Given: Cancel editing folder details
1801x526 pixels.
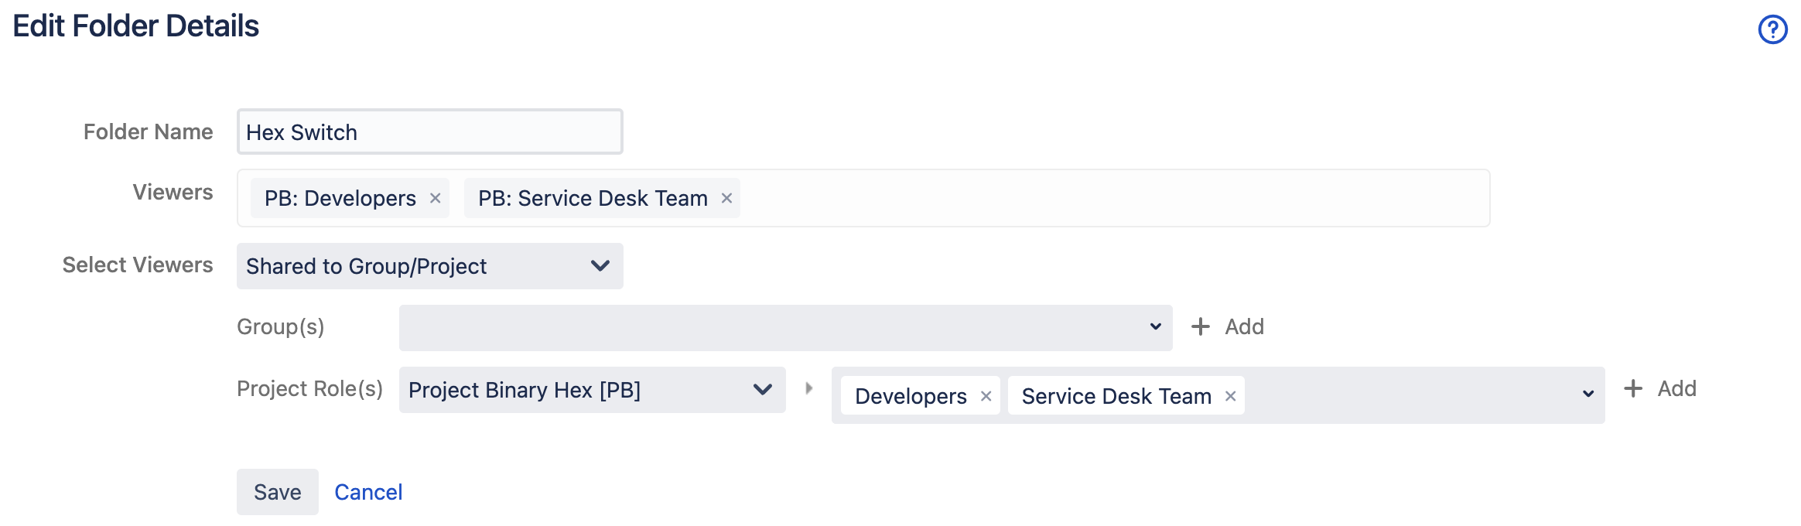Looking at the screenshot, I should [x=368, y=492].
